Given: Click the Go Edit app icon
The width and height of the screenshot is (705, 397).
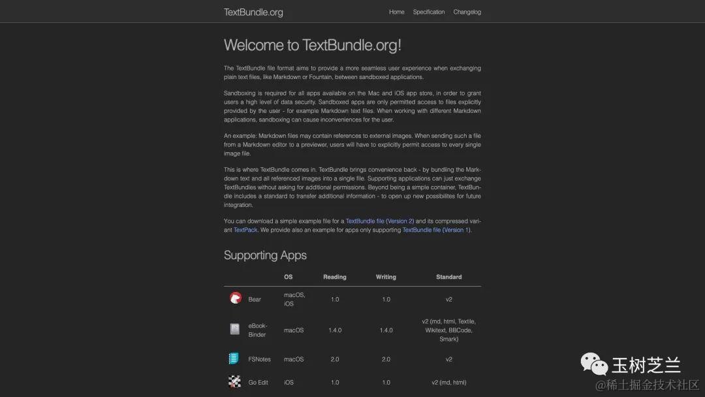Looking at the screenshot, I should click(x=234, y=381).
